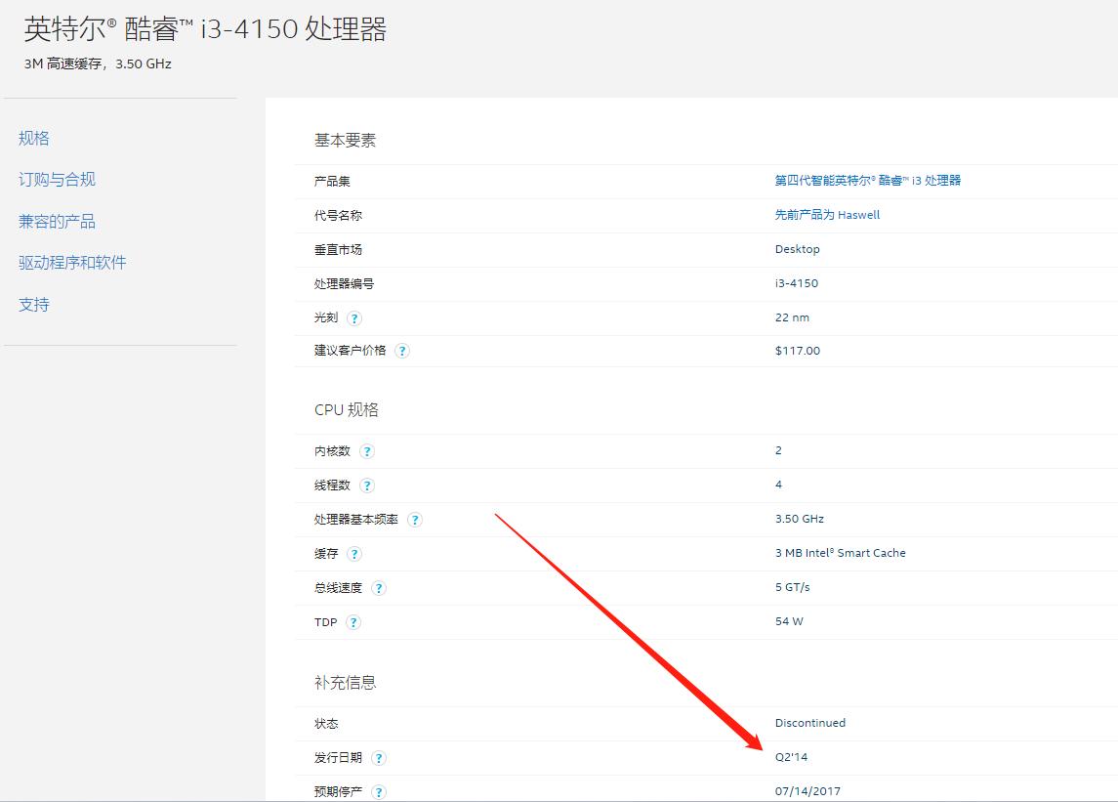Click the question mark next to 总线速度
The height and width of the screenshot is (802, 1118).
pos(380,587)
